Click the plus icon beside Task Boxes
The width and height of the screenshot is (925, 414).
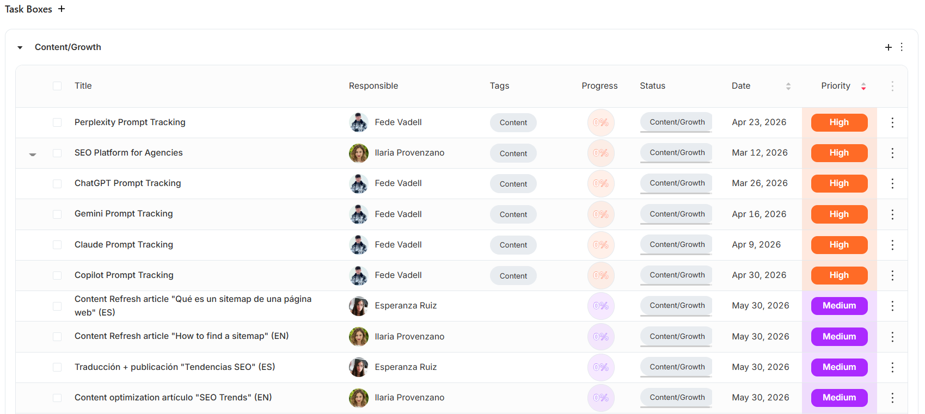[x=62, y=9]
